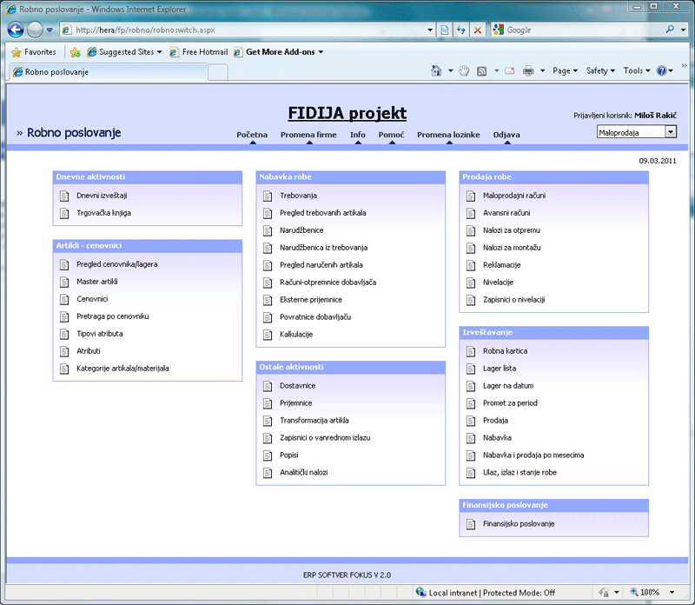Click the Home icon in command bar
The height and width of the screenshot is (605, 695).
tap(437, 70)
